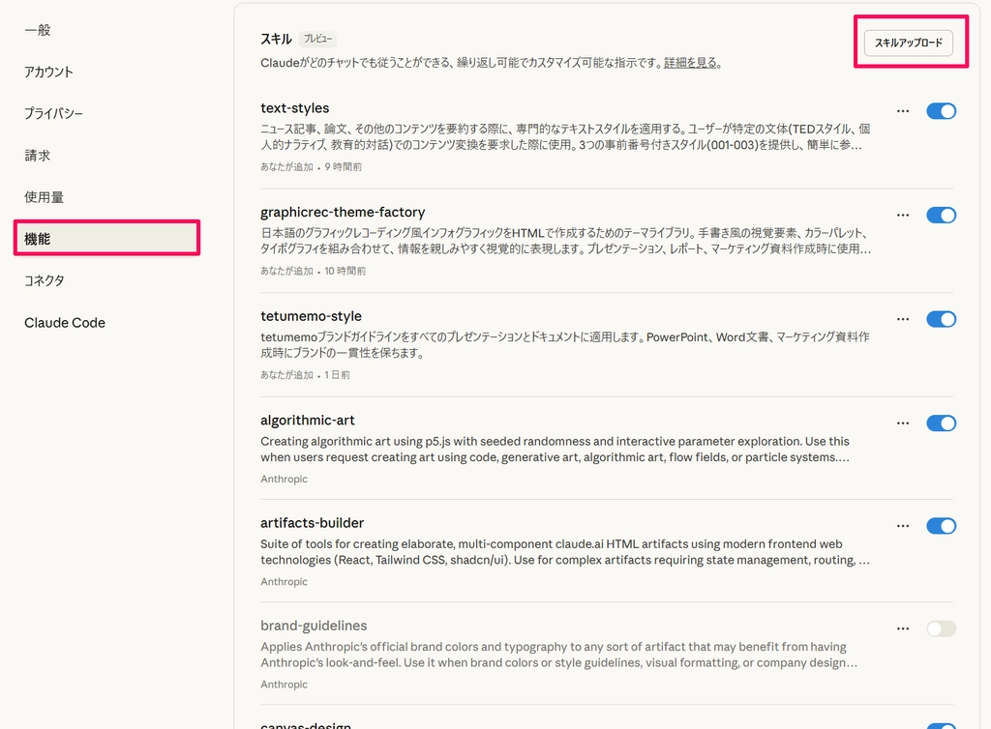Switch off the algorithmic-art skill
991x729 pixels.
941,423
